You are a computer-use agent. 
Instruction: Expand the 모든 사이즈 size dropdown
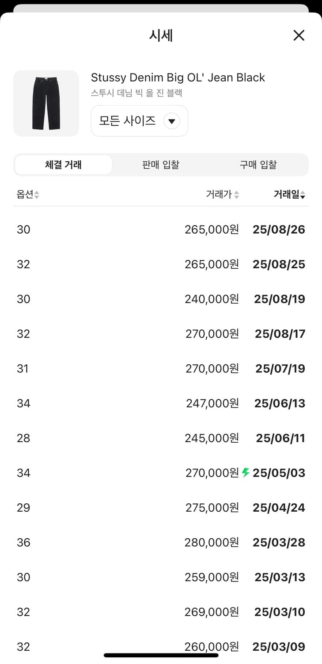point(140,121)
